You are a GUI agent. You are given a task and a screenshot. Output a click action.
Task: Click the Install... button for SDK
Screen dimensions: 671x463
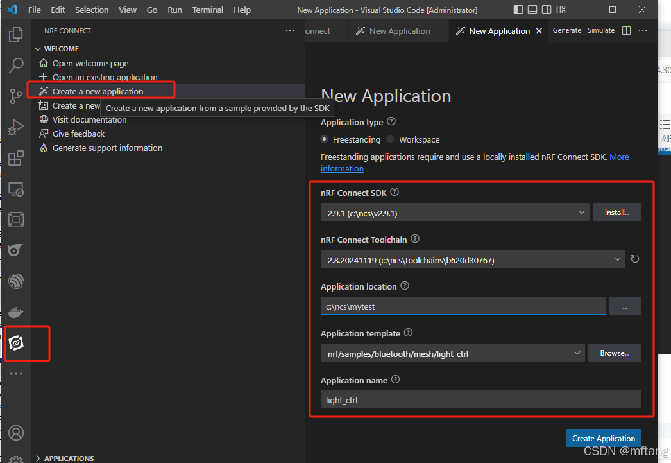pos(616,213)
